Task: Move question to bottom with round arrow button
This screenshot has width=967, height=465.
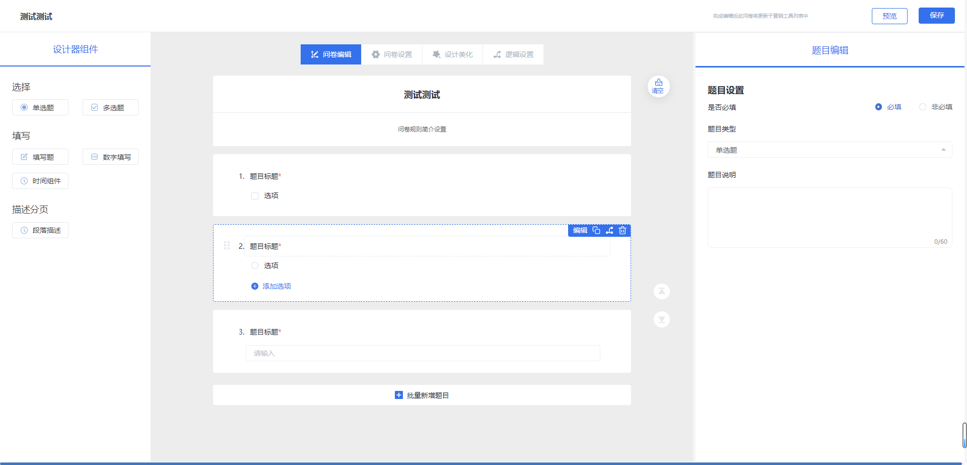Action: pyautogui.click(x=662, y=319)
